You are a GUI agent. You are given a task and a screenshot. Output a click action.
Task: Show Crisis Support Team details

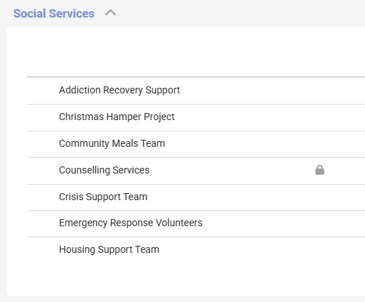(103, 197)
